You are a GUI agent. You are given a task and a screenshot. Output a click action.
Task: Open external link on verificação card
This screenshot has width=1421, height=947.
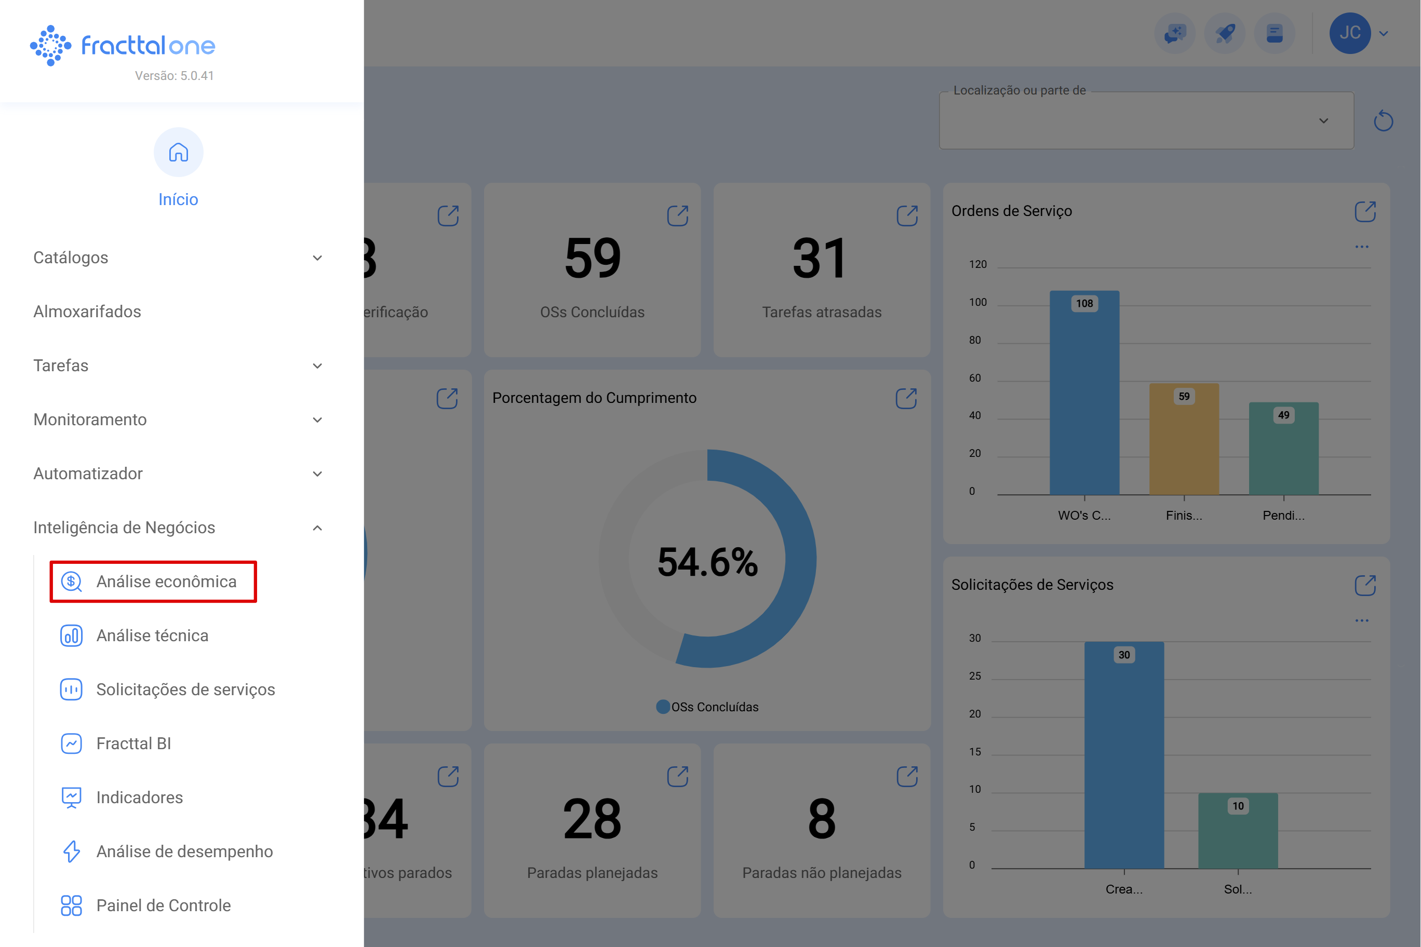pyautogui.click(x=448, y=215)
